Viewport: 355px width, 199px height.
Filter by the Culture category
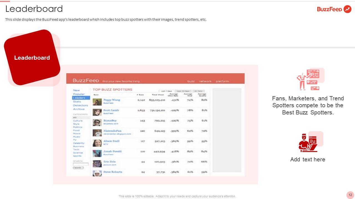[x=78, y=121]
